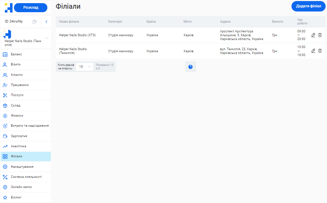Click the edit pencil for Helper Nails Studio (ХТЗ)
The height and width of the screenshot is (203, 327).
pyautogui.click(x=313, y=35)
